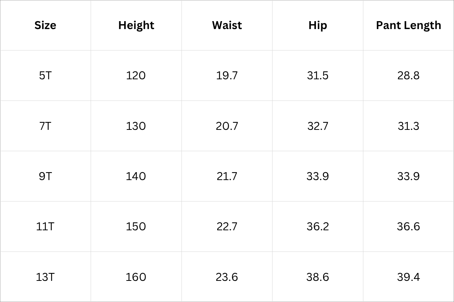Click the waist value 22.7

pyautogui.click(x=227, y=226)
